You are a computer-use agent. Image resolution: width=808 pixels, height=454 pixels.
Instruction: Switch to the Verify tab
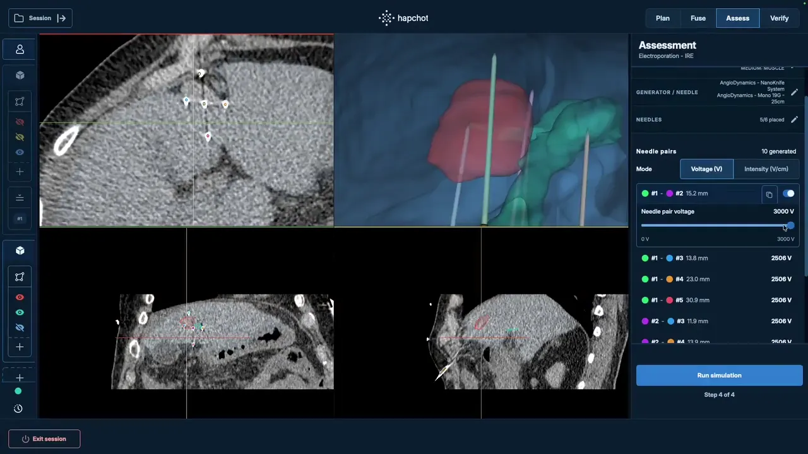780,18
